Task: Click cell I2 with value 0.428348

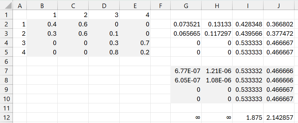Action: click(248, 24)
